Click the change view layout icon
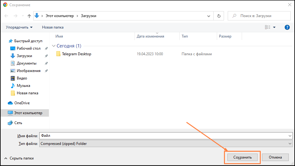The image size is (295, 166). pos(268,27)
